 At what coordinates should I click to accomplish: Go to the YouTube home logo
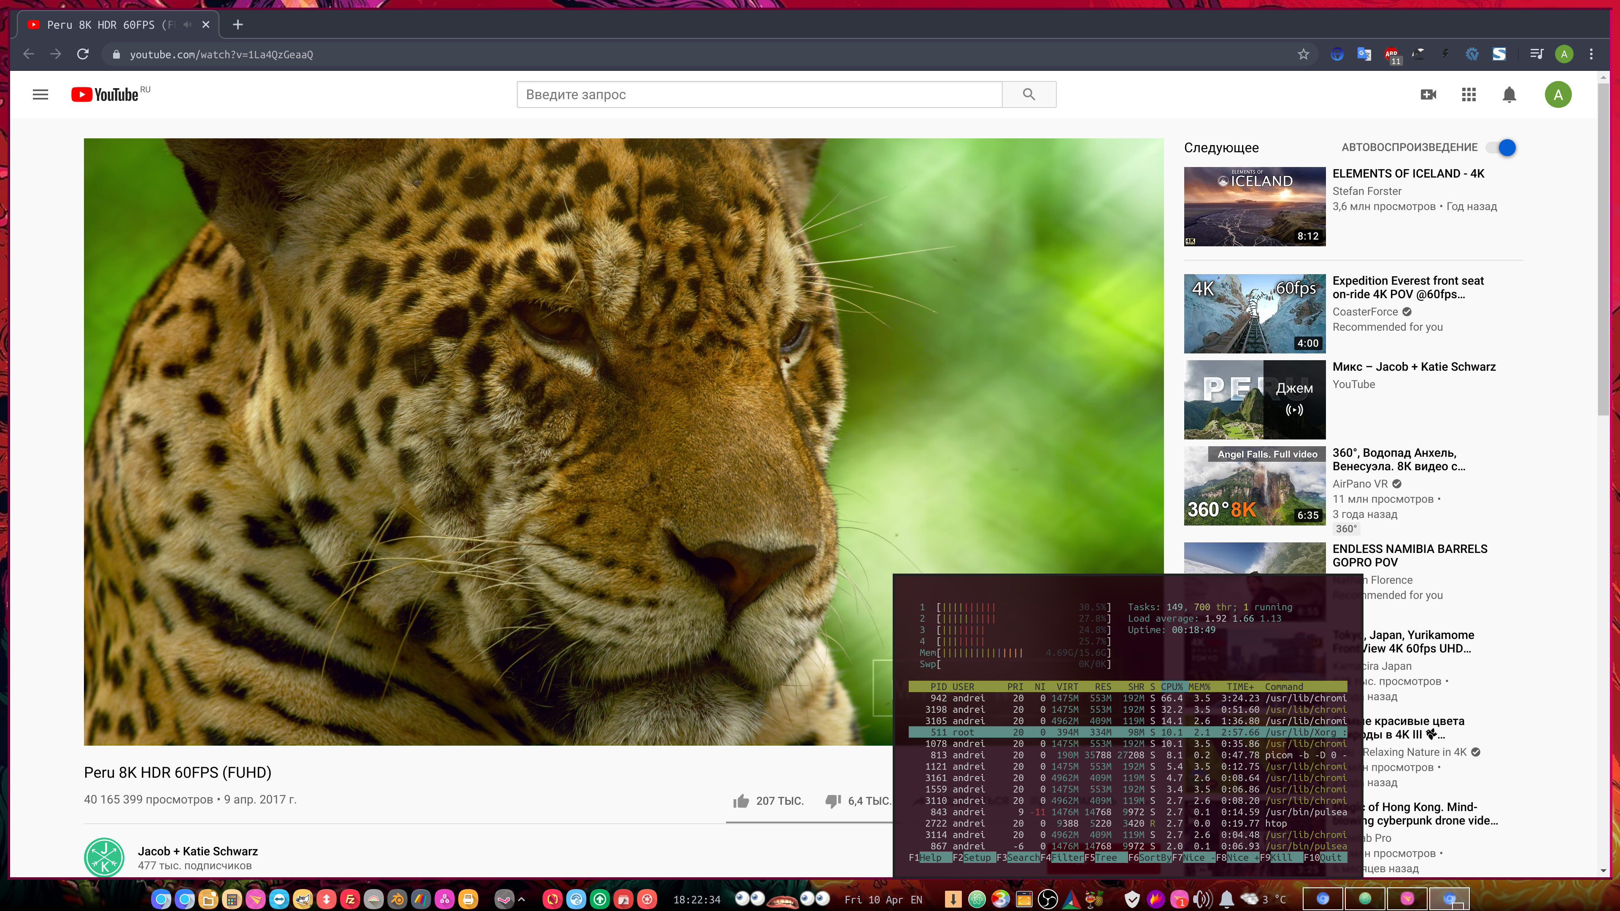click(104, 94)
